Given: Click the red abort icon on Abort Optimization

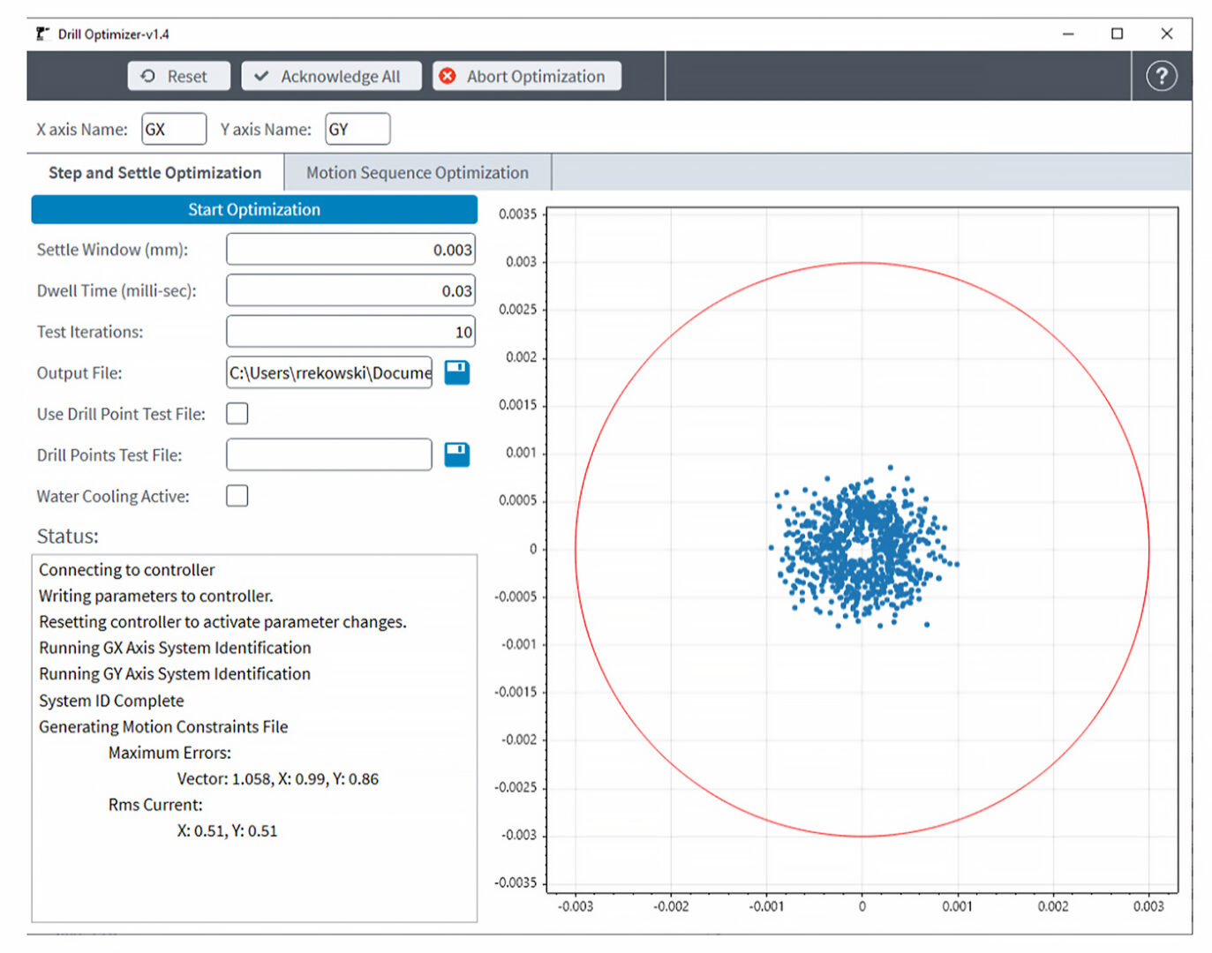Looking at the screenshot, I should pos(448,76).
